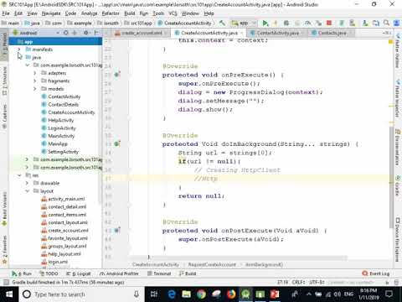Click the hide Project panel icon
Screen dimensions: 402x302
[96, 33]
